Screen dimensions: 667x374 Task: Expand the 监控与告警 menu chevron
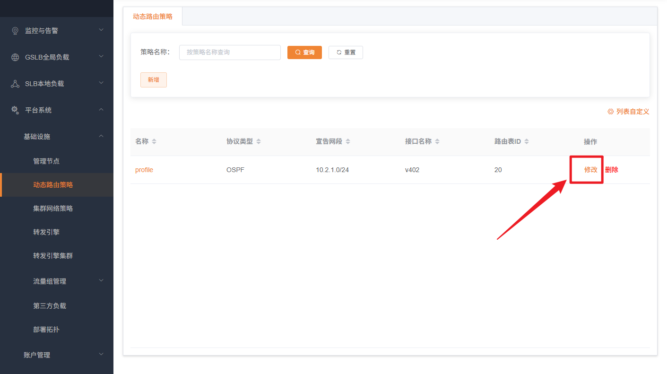tap(101, 30)
